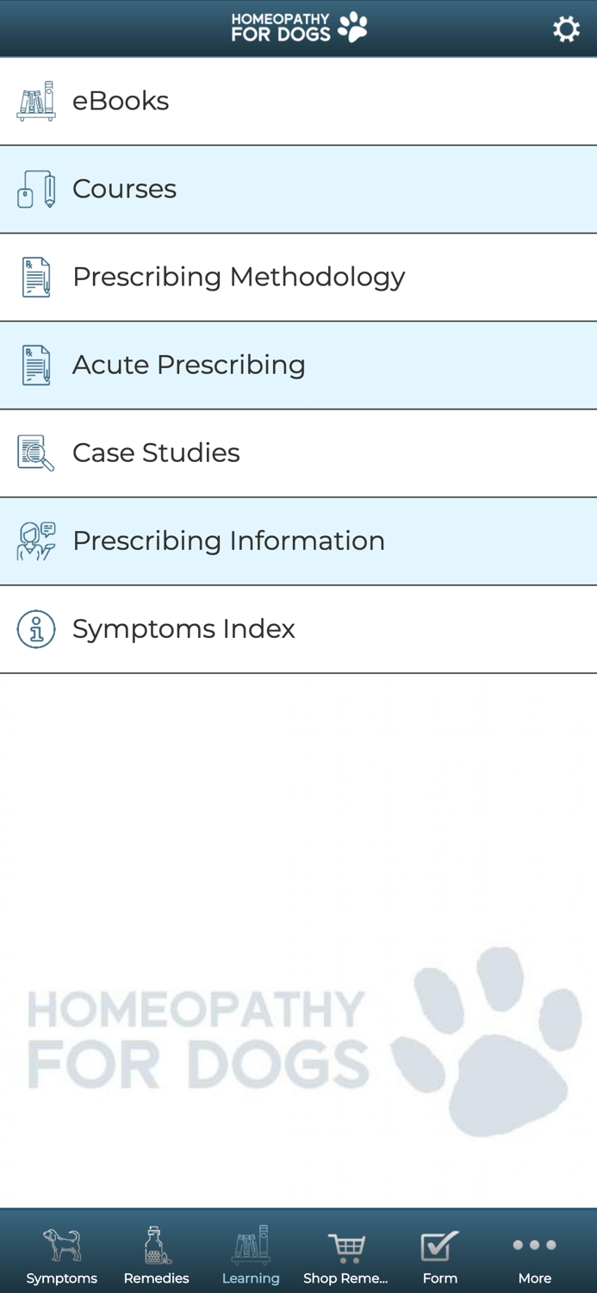Open Prescribing Methodology text entry

point(239,277)
